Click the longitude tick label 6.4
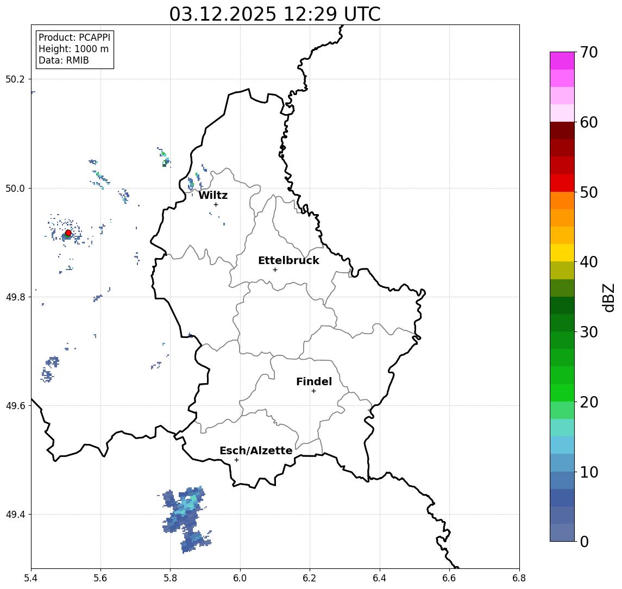This screenshot has height=589, width=622. (380, 578)
